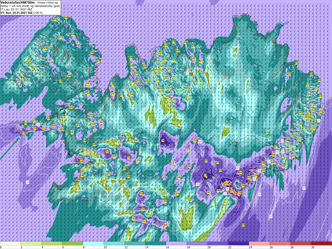332x249 pixels.
Task: Click the '14' legend scale label
Action: pyautogui.click(x=147, y=247)
